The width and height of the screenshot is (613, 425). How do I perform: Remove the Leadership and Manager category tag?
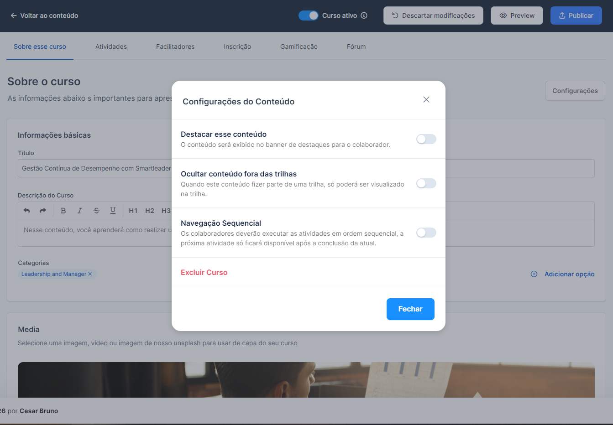pos(90,274)
